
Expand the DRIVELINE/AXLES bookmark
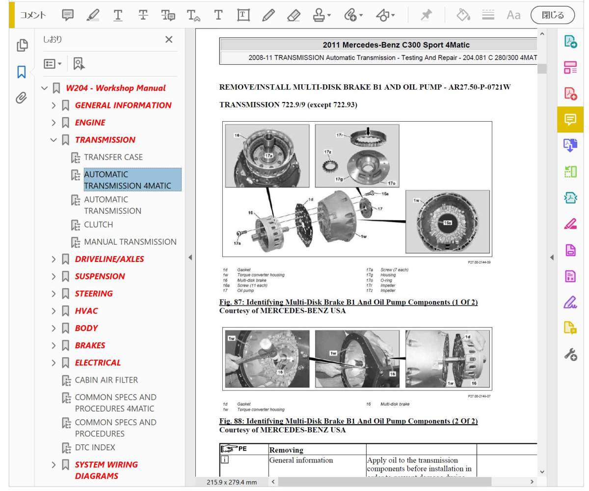54,259
